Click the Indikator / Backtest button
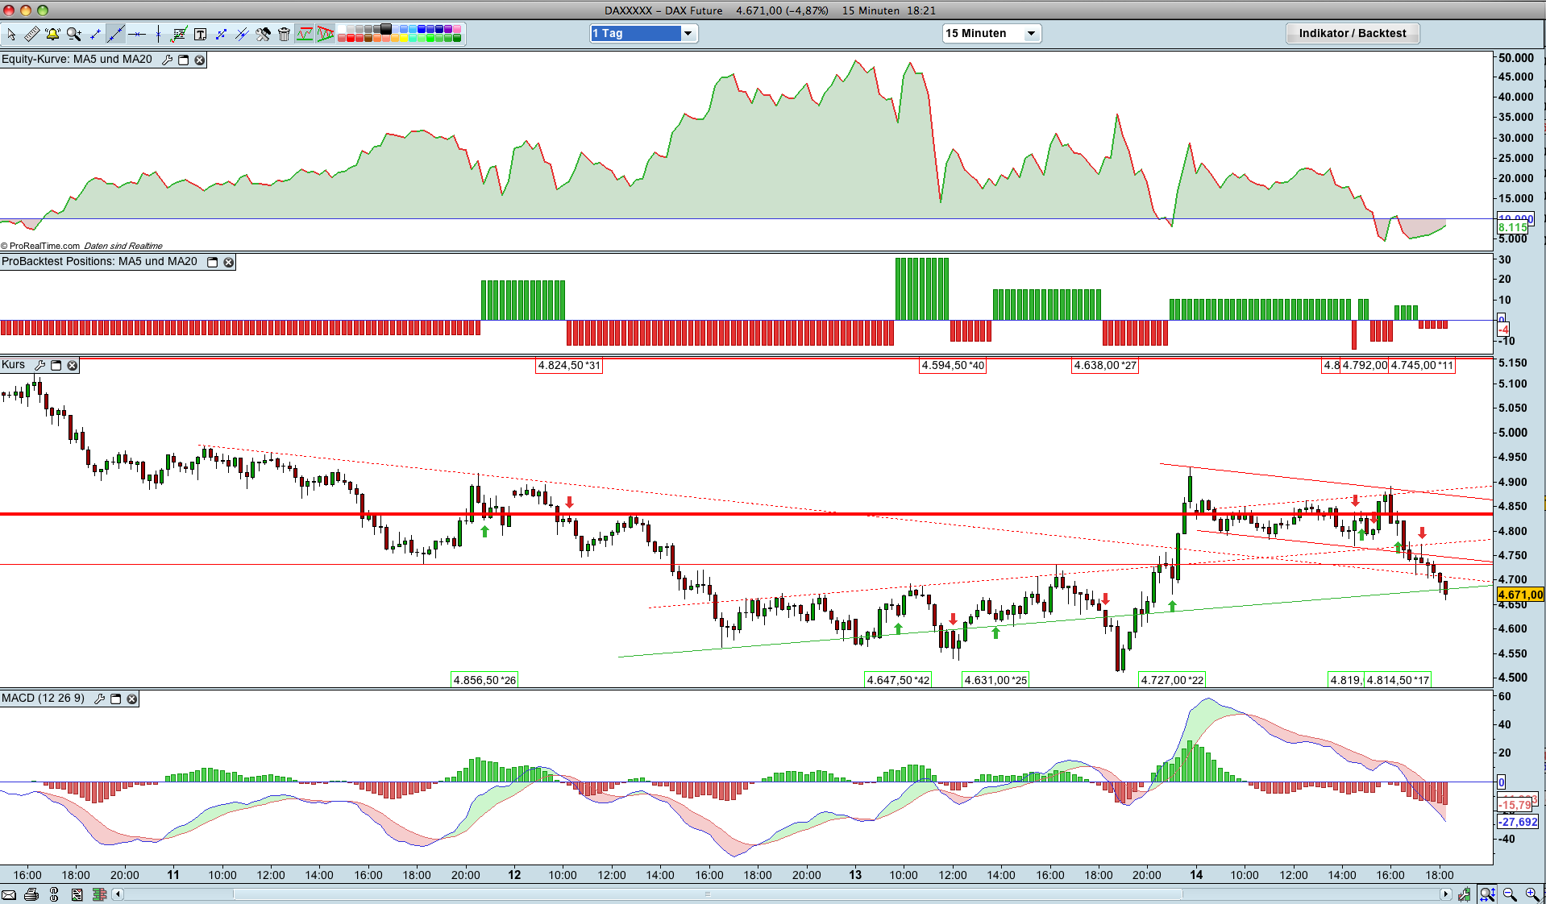This screenshot has height=904, width=1546. [x=1352, y=33]
